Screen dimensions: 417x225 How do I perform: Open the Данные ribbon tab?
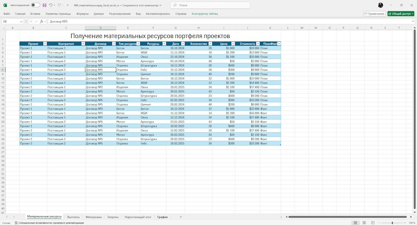99,14
